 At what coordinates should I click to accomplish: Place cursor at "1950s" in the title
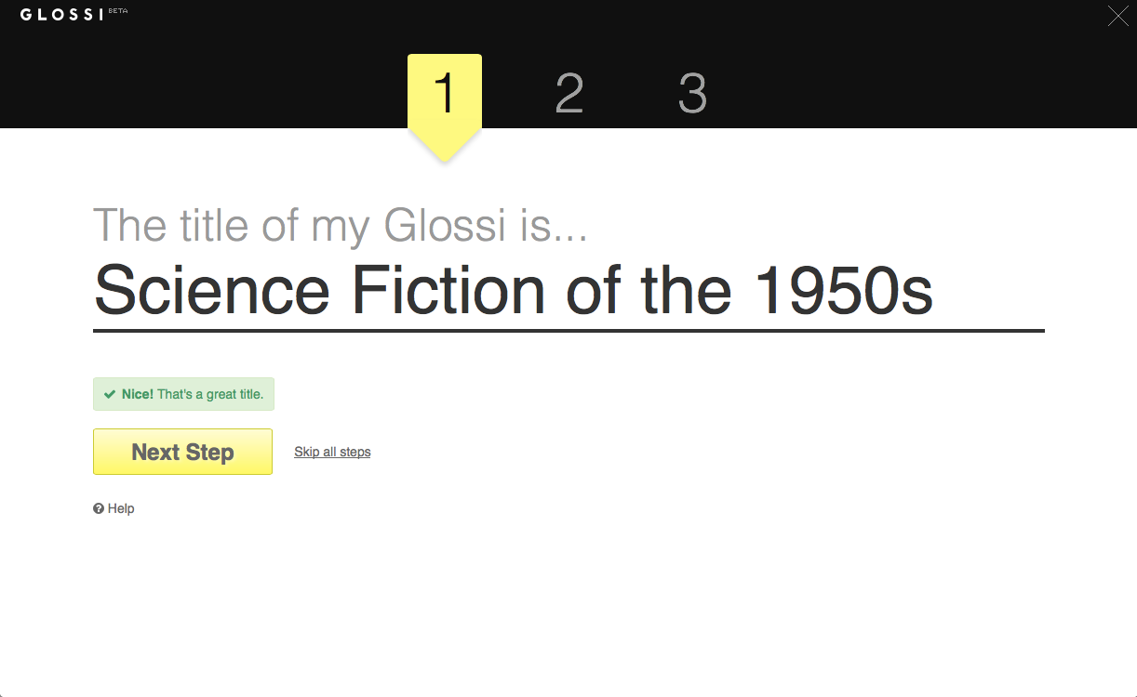843,289
